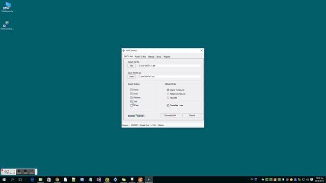Click the Convert to Kml button

click(x=170, y=115)
